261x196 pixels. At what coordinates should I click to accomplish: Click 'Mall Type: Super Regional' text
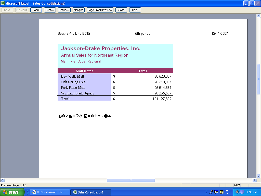(x=81, y=62)
